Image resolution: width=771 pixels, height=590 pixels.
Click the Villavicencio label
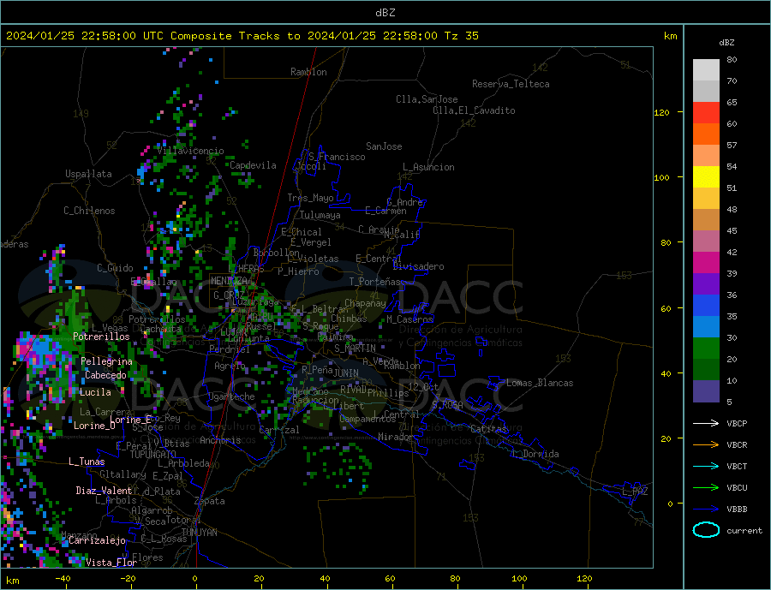coord(190,151)
